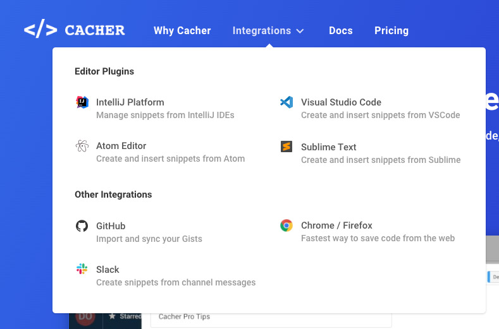Screen dimensions: 499x329
Task: Click the Cacher code-bracket logo
Action: (40, 30)
